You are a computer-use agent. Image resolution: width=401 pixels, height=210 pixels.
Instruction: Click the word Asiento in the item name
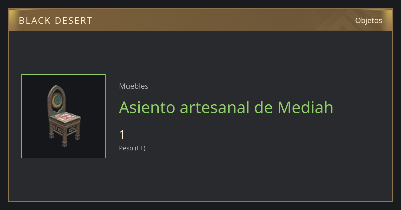point(147,107)
